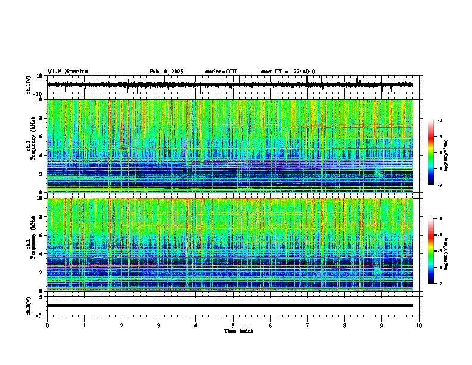Viewport: 472px width, 365px height.
Task: Click the time axis tick label "0"
Action: point(47,326)
